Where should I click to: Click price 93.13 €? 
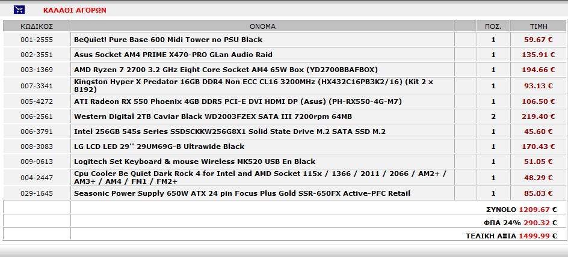click(x=539, y=86)
